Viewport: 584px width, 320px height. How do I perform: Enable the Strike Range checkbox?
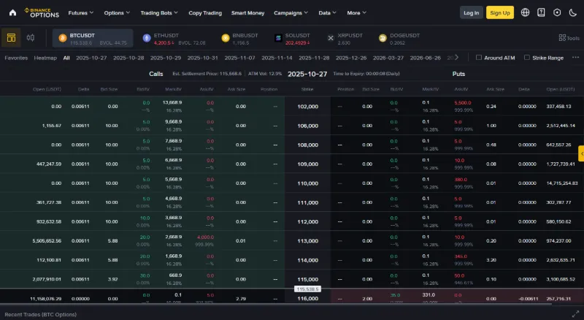[526, 58]
